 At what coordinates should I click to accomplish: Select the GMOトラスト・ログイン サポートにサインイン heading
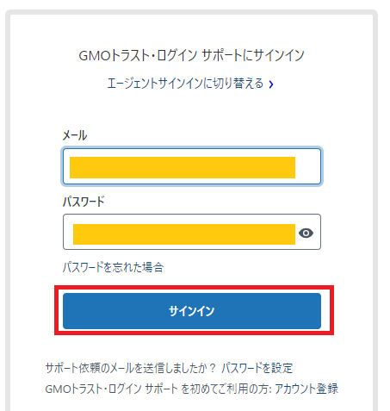tap(192, 55)
